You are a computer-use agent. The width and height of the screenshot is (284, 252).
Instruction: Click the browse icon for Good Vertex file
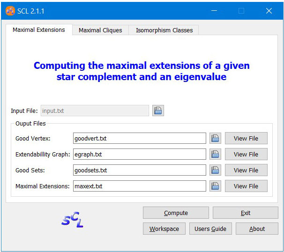pos(215,138)
